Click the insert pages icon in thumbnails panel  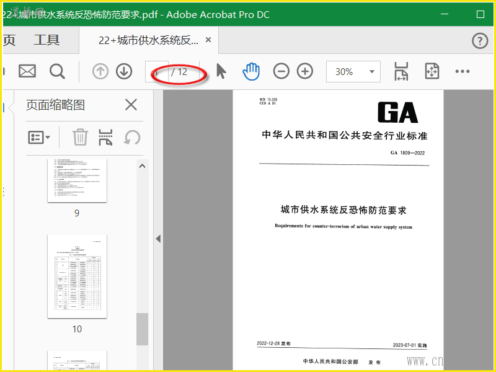105,137
